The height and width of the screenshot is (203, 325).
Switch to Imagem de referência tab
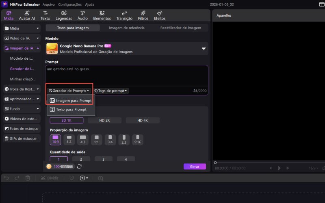pyautogui.click(x=127, y=28)
